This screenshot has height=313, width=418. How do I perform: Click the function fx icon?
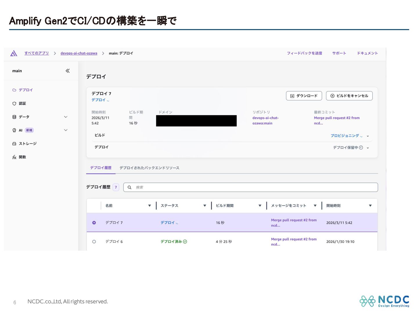(14, 157)
